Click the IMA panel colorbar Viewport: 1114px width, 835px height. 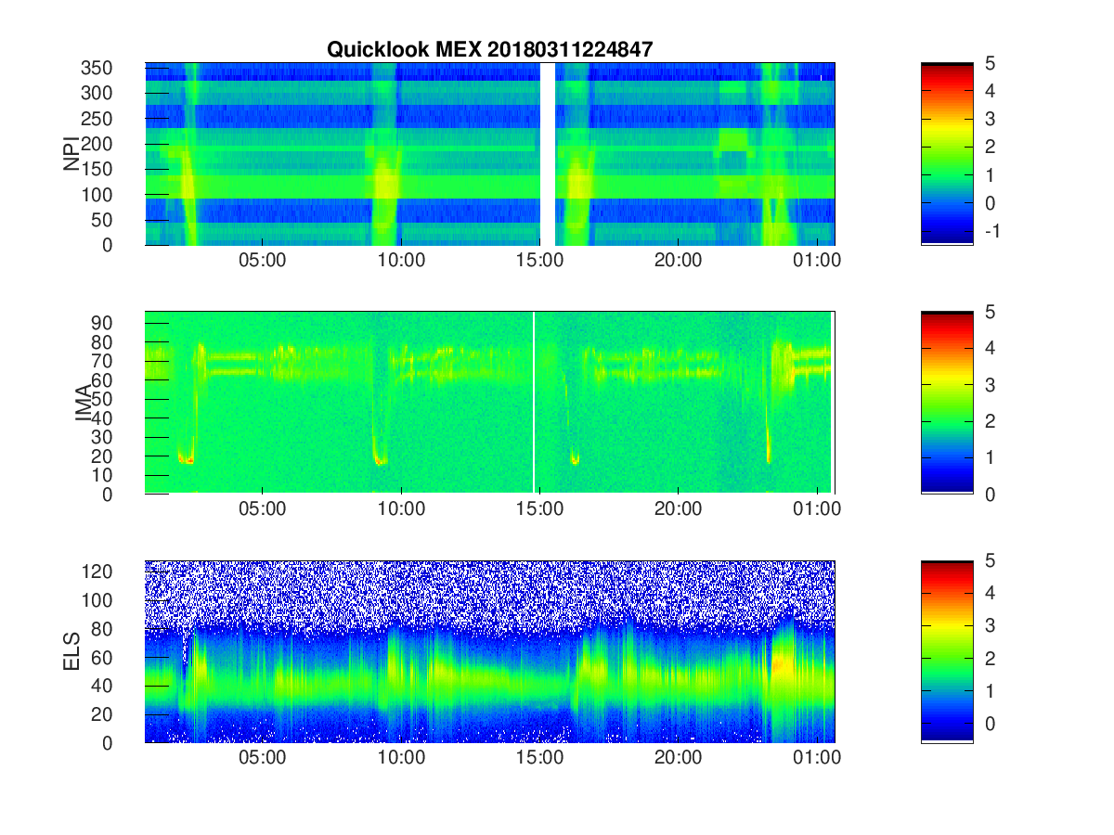coord(947,403)
